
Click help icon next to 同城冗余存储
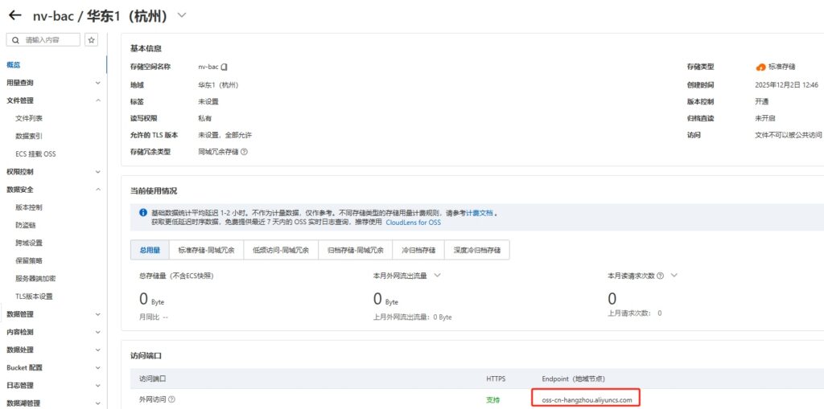(x=244, y=151)
